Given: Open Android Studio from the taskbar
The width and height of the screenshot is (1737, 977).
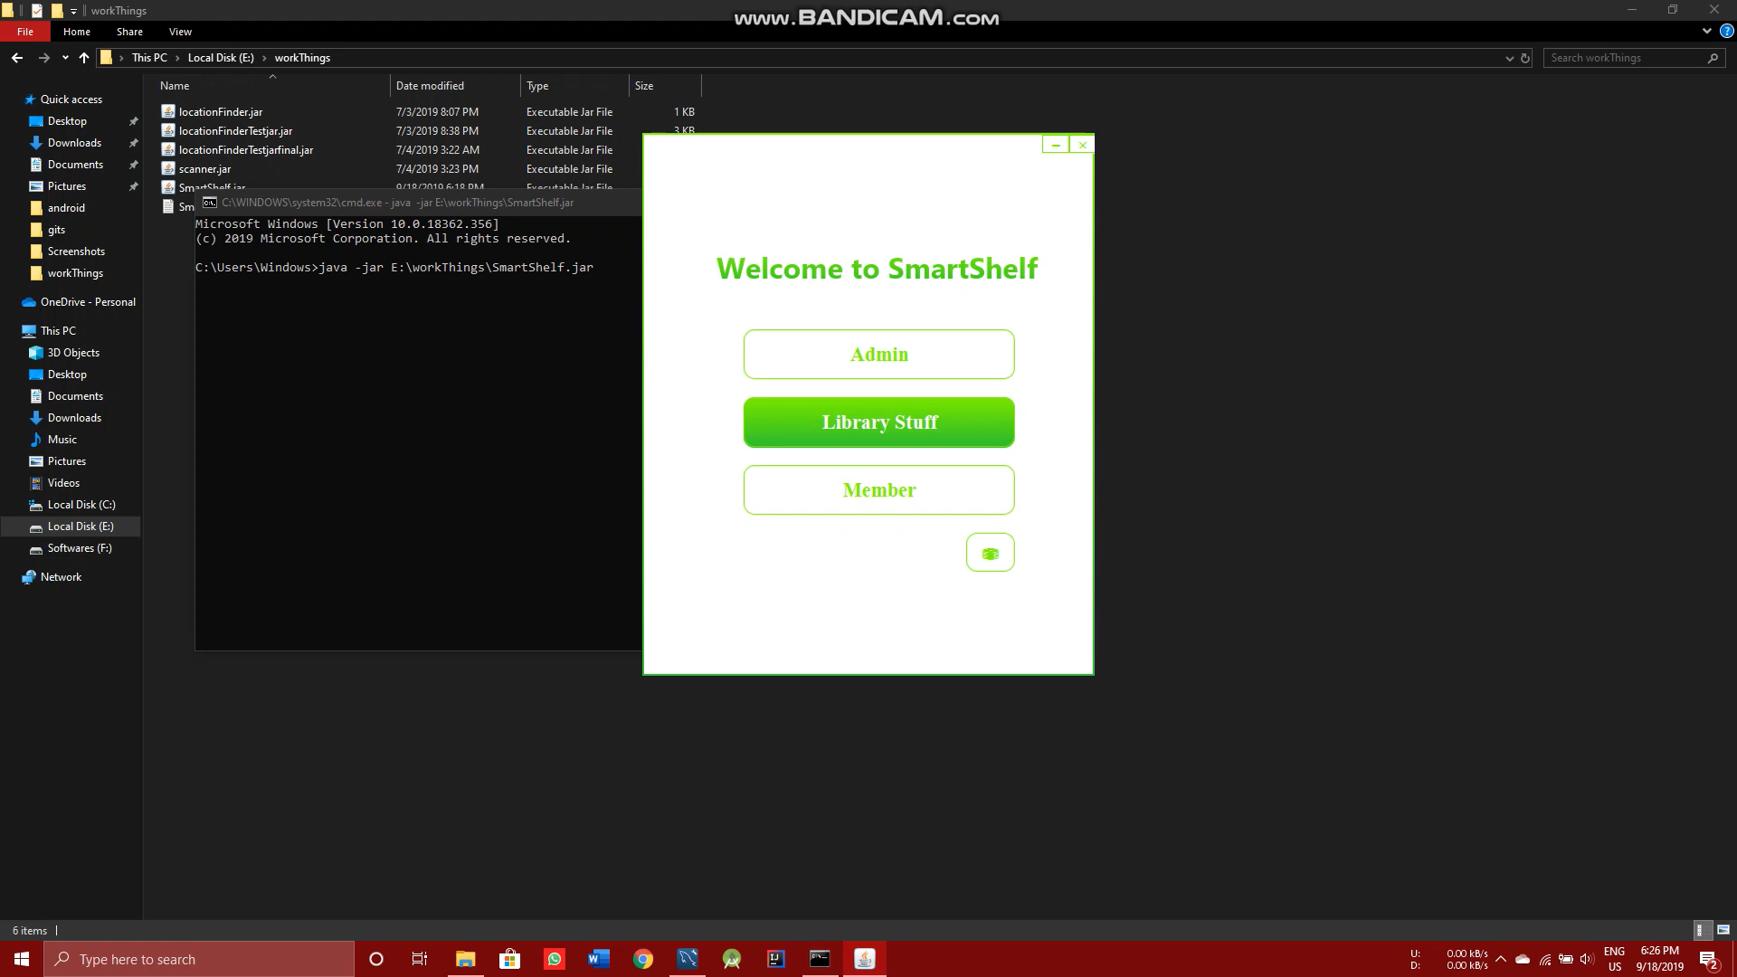Looking at the screenshot, I should click(732, 959).
